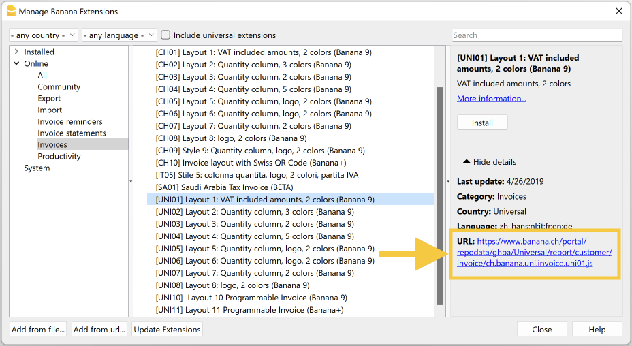The image size is (632, 346).
Task: Select the Community category
Action: click(59, 86)
